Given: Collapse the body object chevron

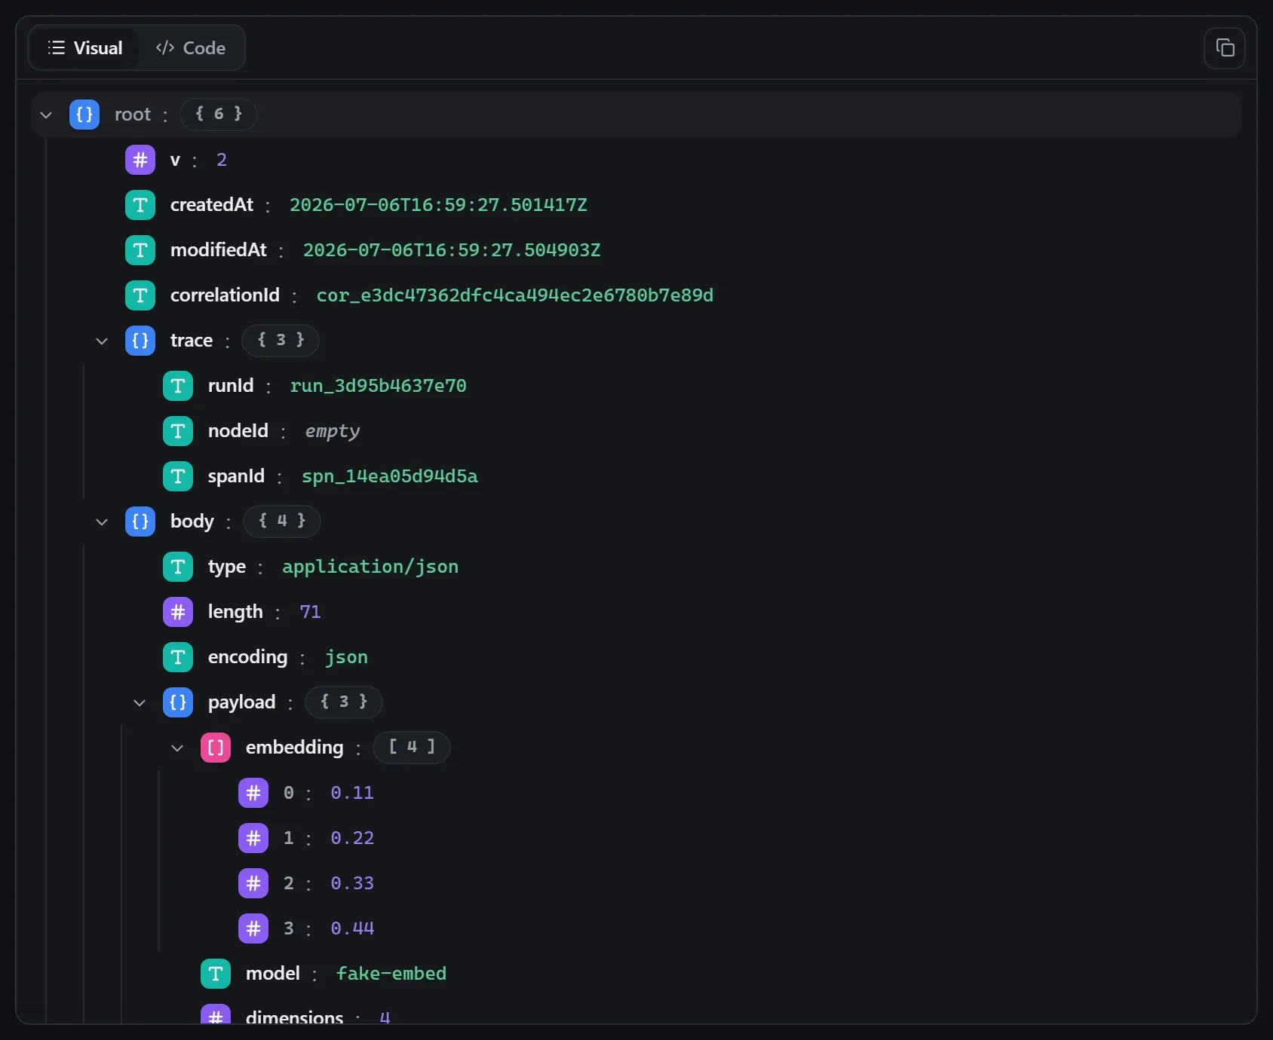Looking at the screenshot, I should tap(102, 522).
